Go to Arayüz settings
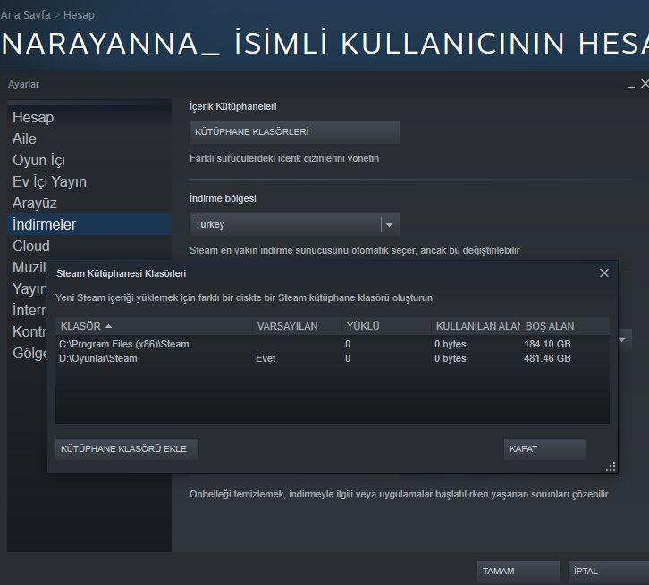 (89, 204)
